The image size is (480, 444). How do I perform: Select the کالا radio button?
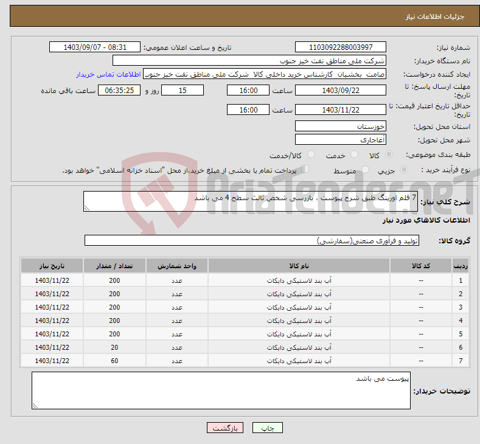pos(389,154)
